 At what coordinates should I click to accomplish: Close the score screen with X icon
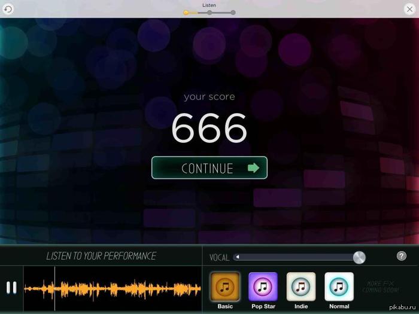(409, 9)
